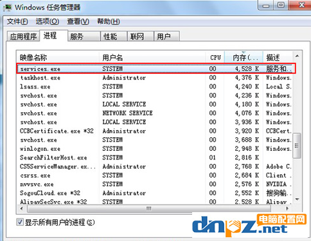This screenshot has width=311, height=241.
Task: Select svchost.exe using 3,936 K
Action: point(155,122)
